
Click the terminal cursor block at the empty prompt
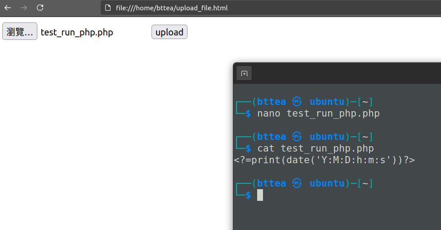click(260, 195)
